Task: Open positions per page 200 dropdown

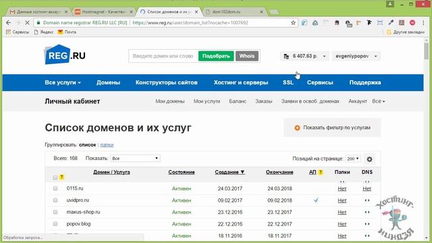Action: 352,159
